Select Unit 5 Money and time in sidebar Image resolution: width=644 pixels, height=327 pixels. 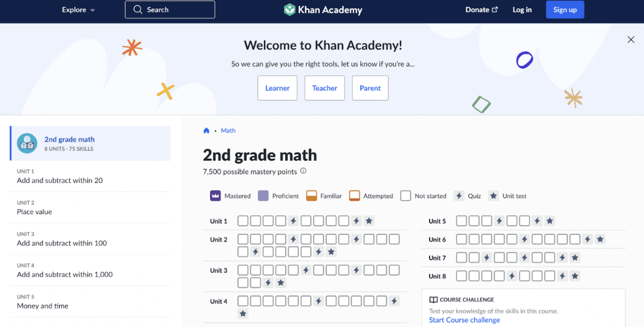coord(43,305)
